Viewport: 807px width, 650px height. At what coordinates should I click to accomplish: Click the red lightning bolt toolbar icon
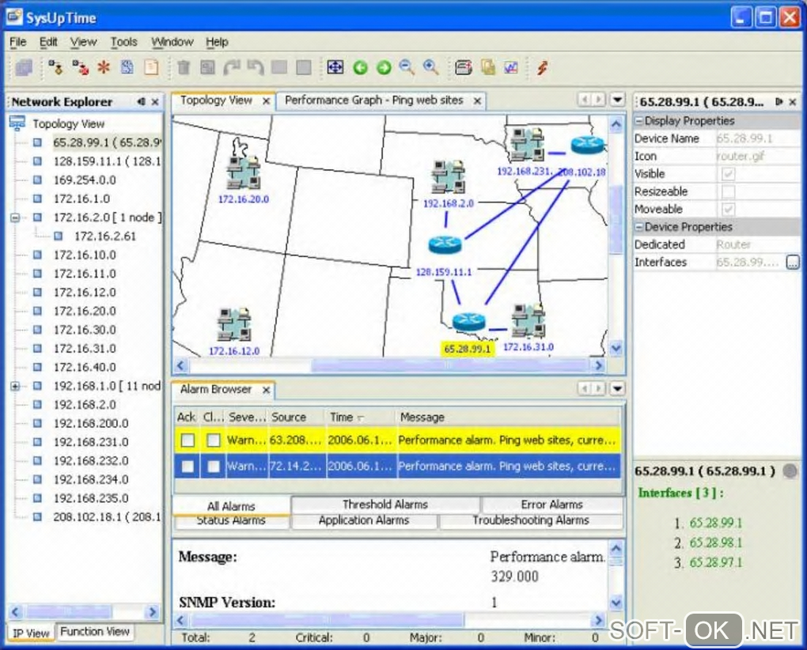click(x=542, y=67)
